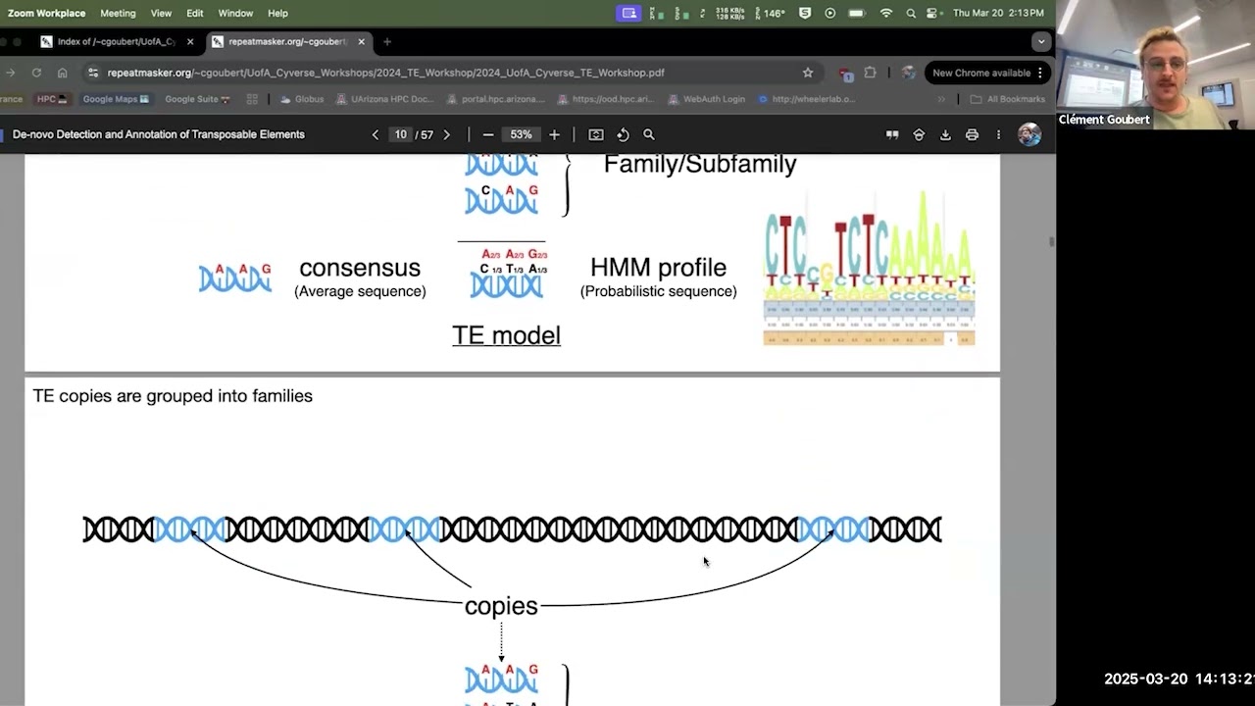Open Chrome extensions puzzle icon
The image size is (1255, 706).
click(870, 73)
